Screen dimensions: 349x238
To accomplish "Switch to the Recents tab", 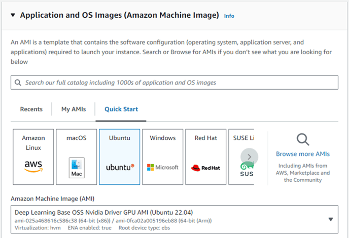I will pyautogui.click(x=31, y=109).
